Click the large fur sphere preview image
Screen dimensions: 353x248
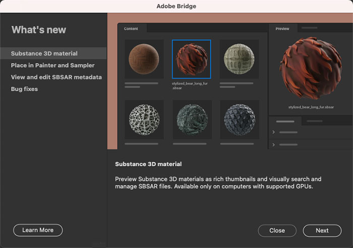311,68
